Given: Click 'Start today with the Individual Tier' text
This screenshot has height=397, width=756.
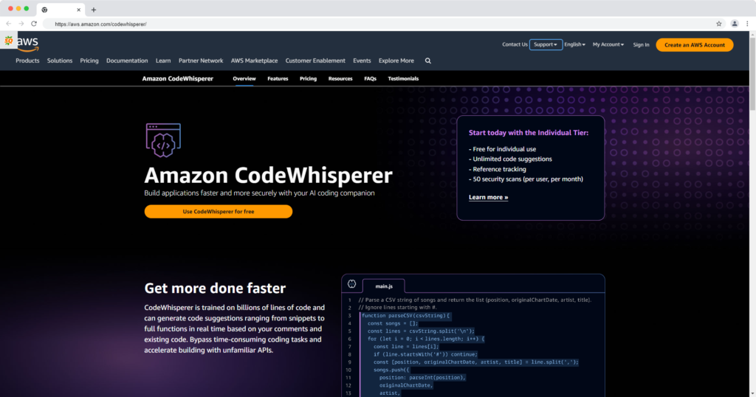Looking at the screenshot, I should coord(529,133).
